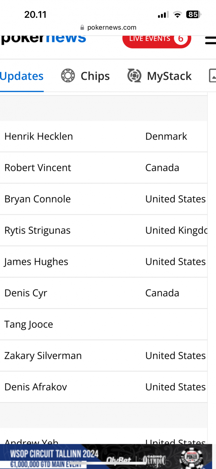Image resolution: width=216 pixels, height=469 pixels.
Task: Tap the Tang Jooce row
Action: tap(104, 324)
